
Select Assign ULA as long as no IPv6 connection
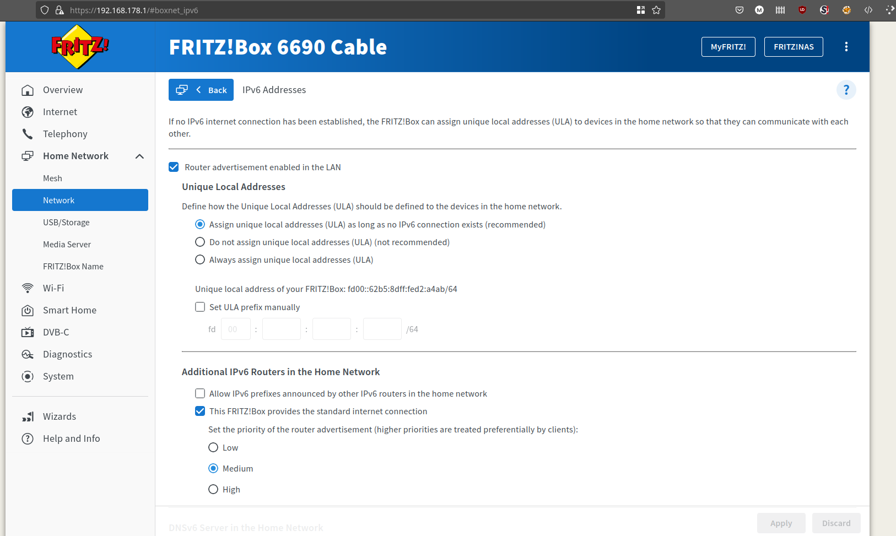(200, 224)
